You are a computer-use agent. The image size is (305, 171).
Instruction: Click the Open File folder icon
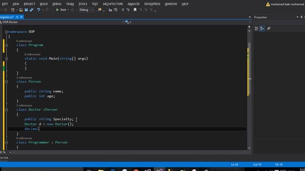click(21, 9)
